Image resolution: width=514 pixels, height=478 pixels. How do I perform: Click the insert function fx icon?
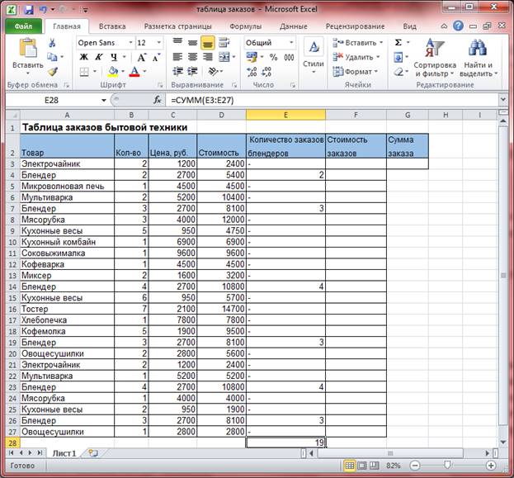click(x=158, y=100)
